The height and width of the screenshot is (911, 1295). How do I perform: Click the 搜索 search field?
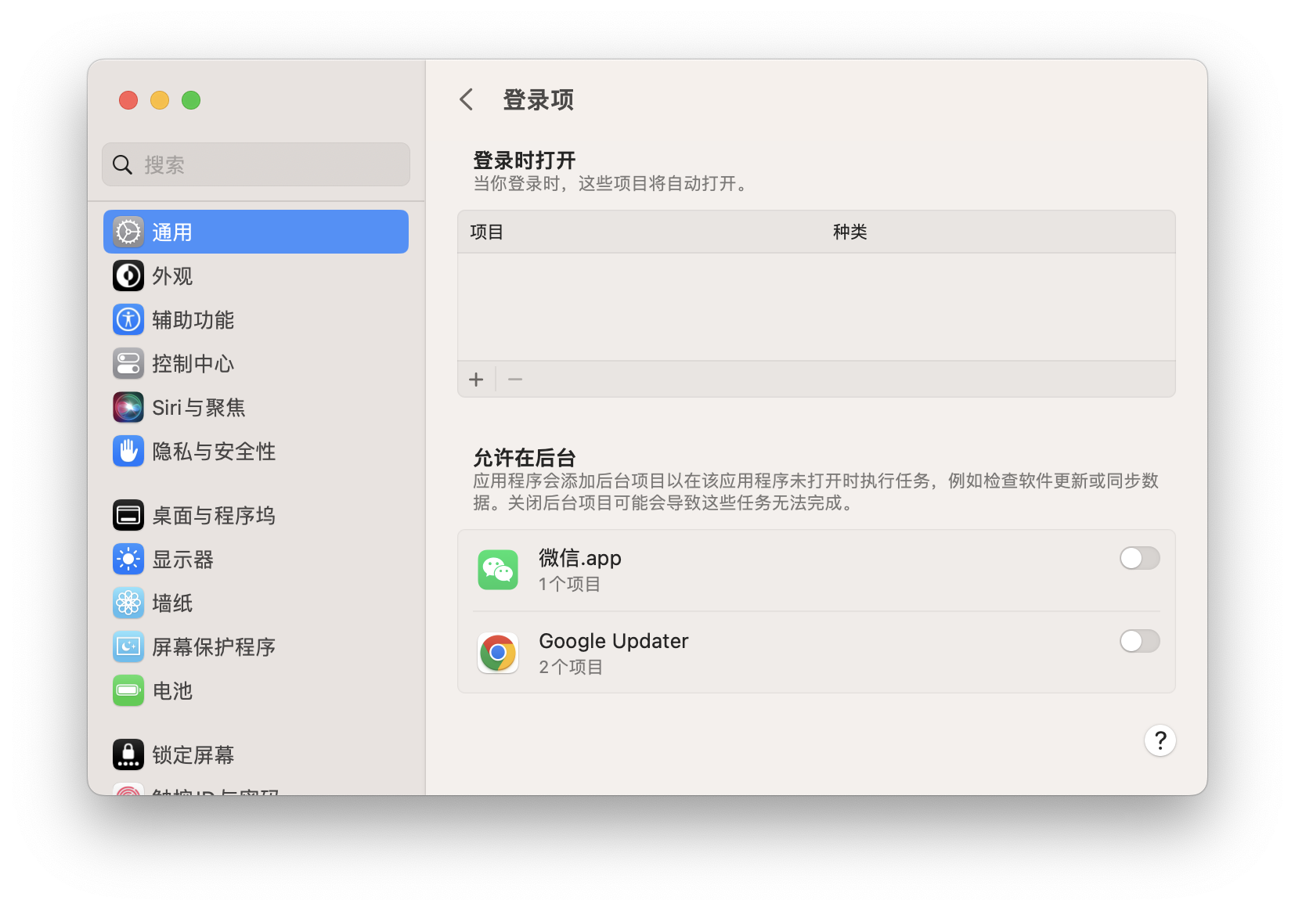(x=256, y=164)
